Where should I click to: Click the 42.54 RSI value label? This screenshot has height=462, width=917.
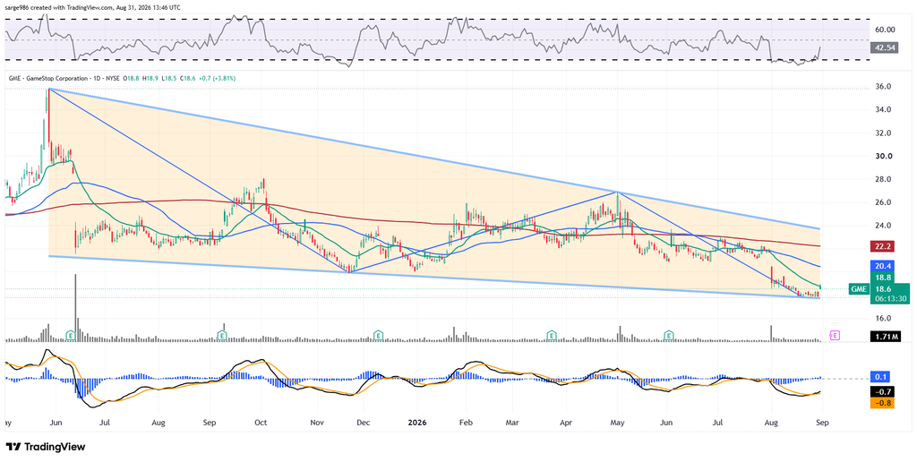884,47
